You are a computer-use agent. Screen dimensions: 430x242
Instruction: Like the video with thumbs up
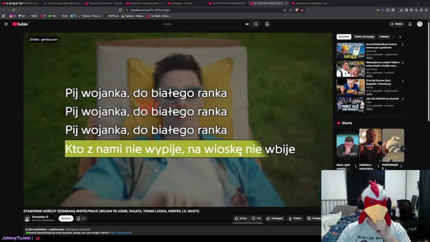click(x=241, y=218)
